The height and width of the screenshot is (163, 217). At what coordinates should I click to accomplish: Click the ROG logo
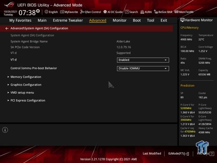(9, 5)
